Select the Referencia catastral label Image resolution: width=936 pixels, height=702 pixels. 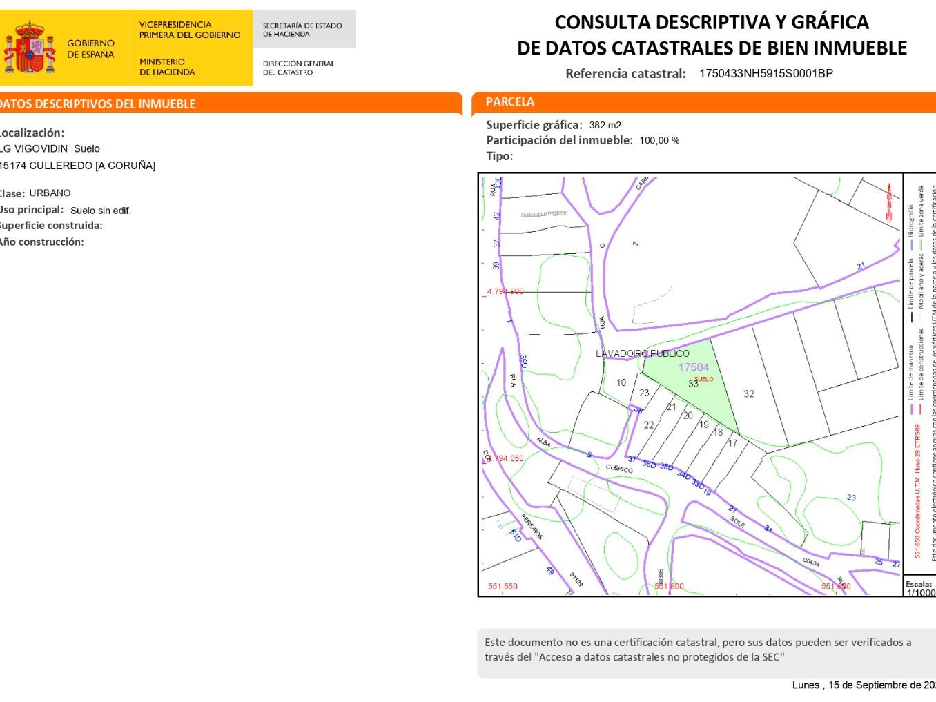click(625, 74)
